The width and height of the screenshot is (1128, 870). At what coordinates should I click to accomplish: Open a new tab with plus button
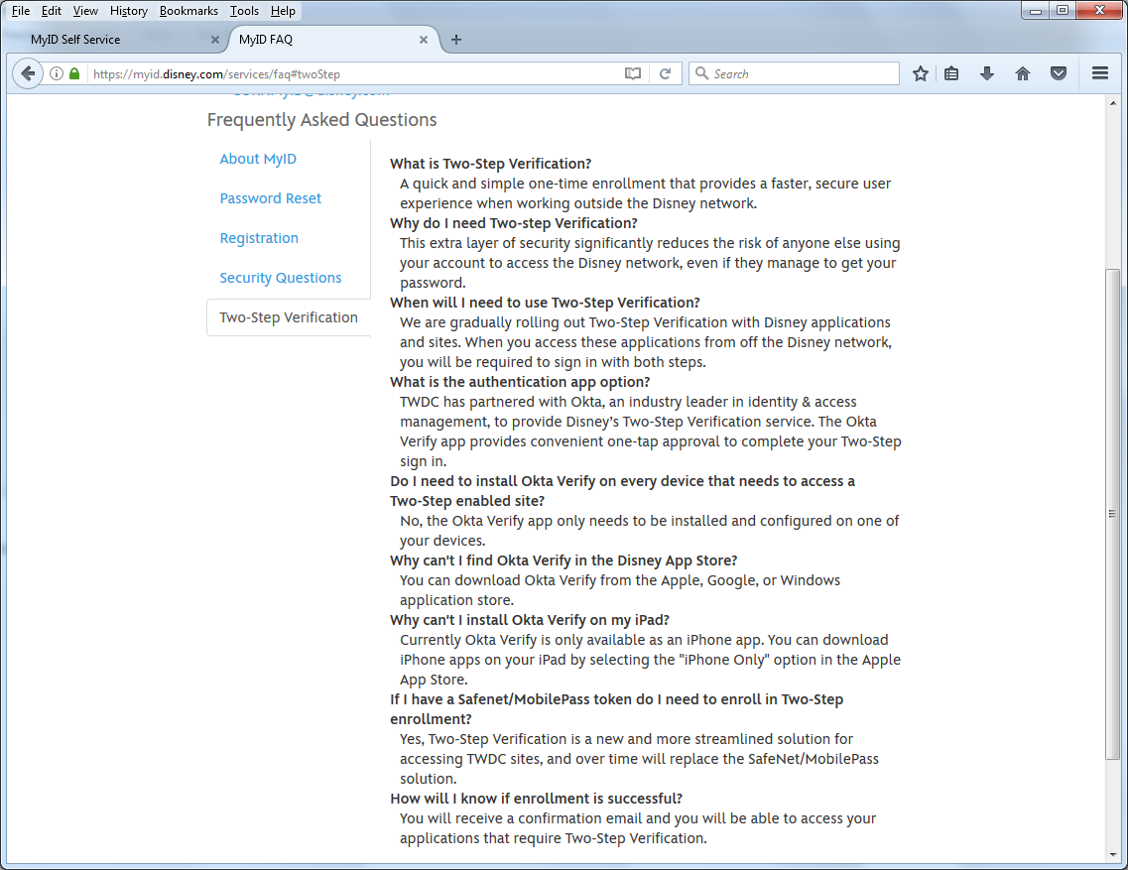tap(456, 40)
